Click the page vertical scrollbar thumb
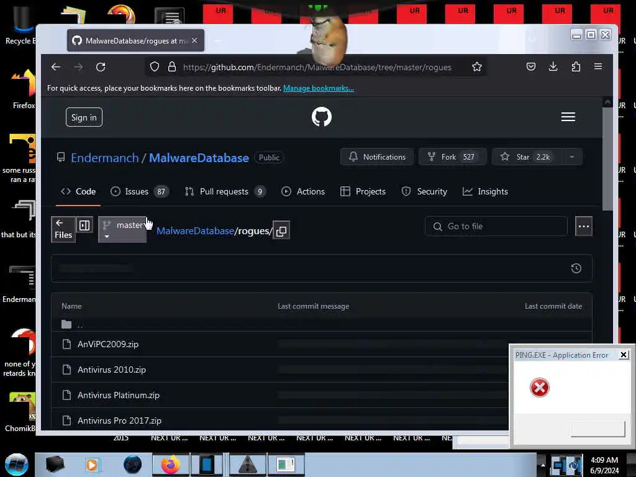This screenshot has height=477, width=636. click(607, 158)
